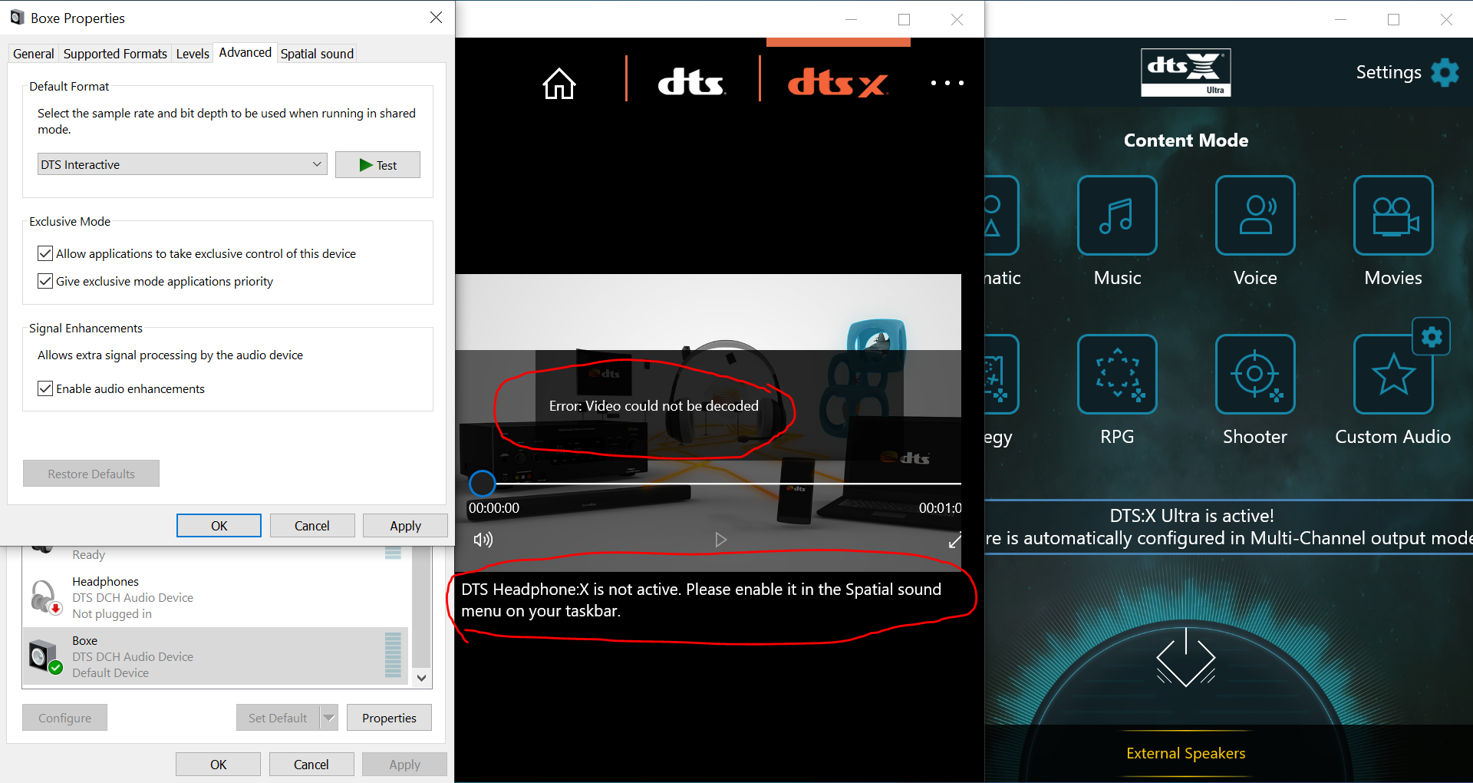Confirm Boxe Properties with OK
Viewport: 1473px width, 783px height.
pyautogui.click(x=219, y=526)
